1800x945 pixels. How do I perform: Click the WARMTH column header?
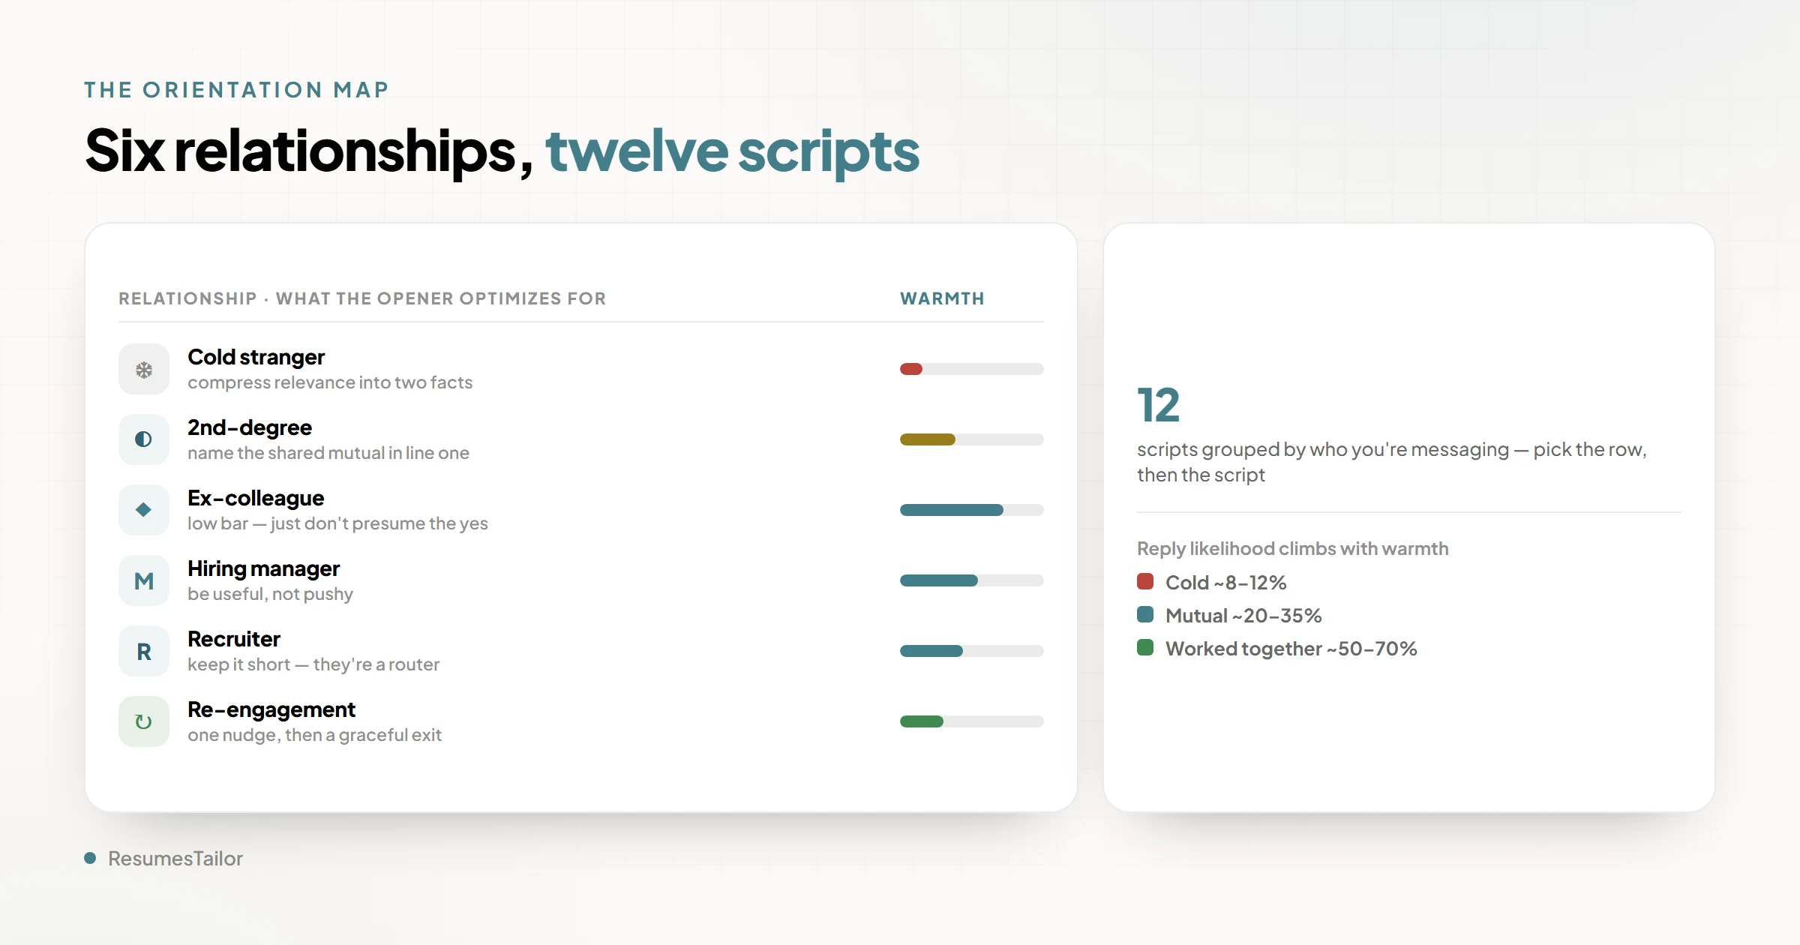pos(942,298)
